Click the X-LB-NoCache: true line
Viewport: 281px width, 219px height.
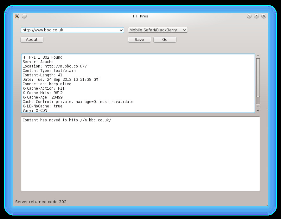click(42, 106)
